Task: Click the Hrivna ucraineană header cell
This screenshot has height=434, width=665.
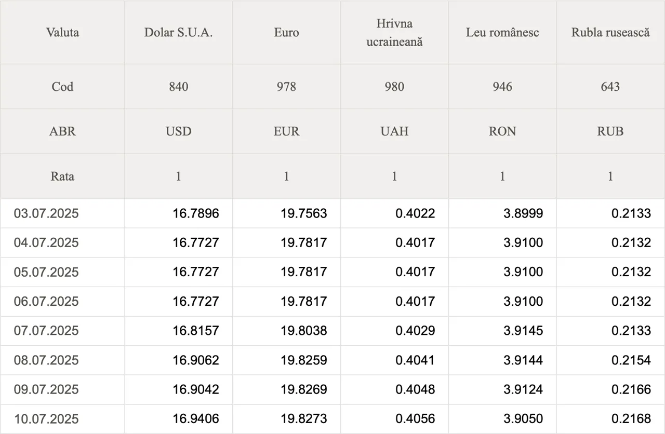Action: tap(394, 32)
